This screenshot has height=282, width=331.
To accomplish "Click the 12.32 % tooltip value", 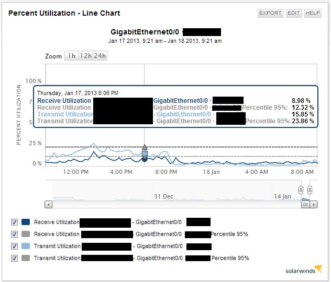I will tap(303, 108).
